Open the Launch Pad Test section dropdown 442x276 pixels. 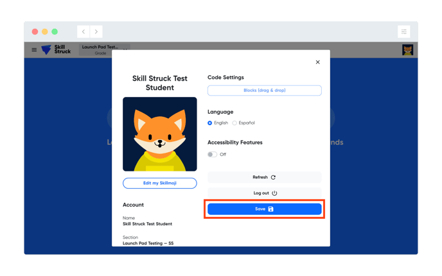click(104, 49)
